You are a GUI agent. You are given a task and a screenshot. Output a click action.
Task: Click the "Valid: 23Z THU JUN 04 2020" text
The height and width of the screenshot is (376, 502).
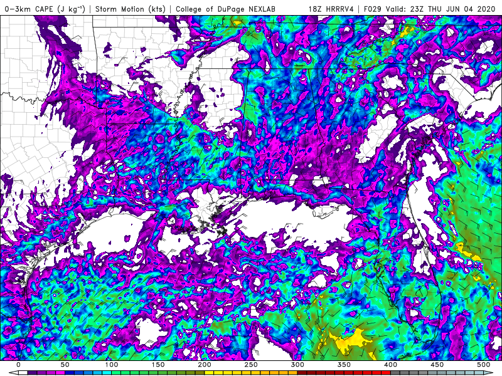(x=441, y=9)
